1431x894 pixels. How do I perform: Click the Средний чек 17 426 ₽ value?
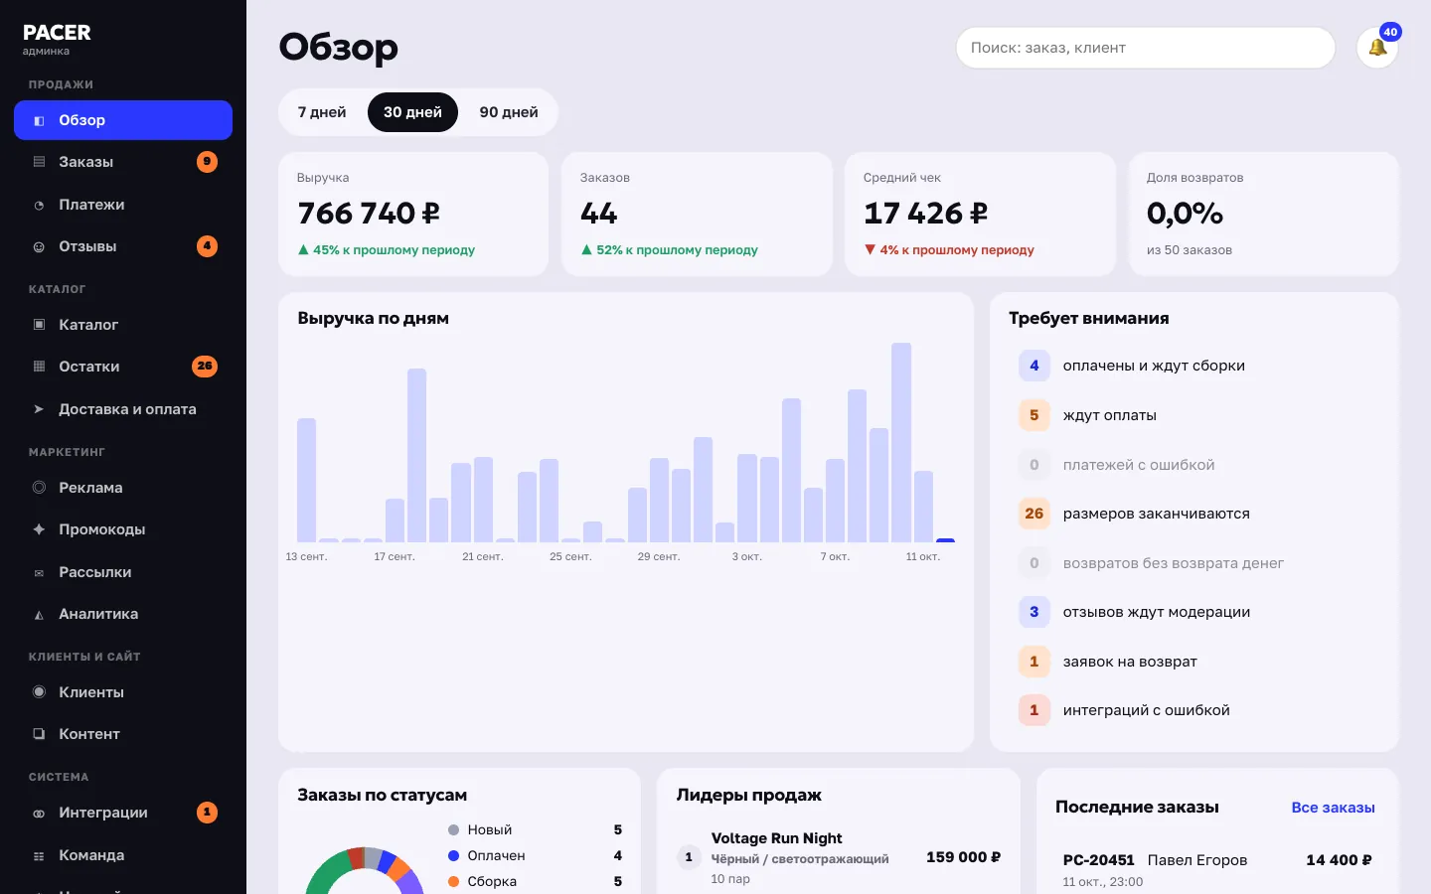tap(926, 214)
